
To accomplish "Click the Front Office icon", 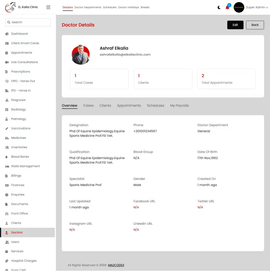I will [7, 214].
